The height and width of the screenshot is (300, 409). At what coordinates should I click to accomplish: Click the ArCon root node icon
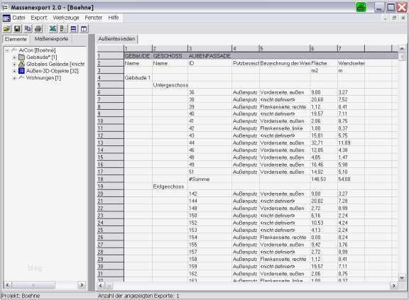coord(14,50)
